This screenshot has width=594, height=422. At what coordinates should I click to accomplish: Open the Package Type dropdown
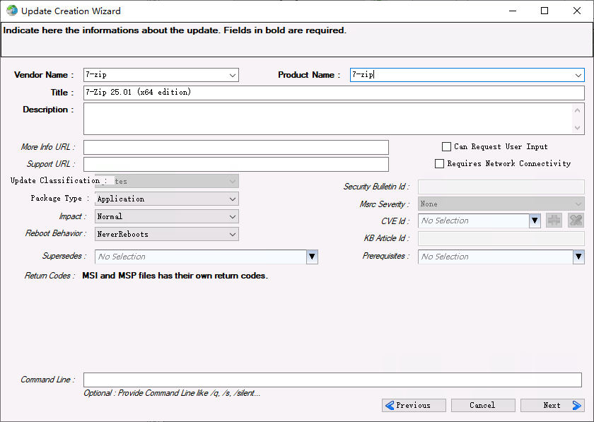point(167,199)
